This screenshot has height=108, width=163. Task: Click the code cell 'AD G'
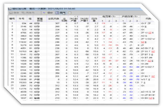(144, 36)
